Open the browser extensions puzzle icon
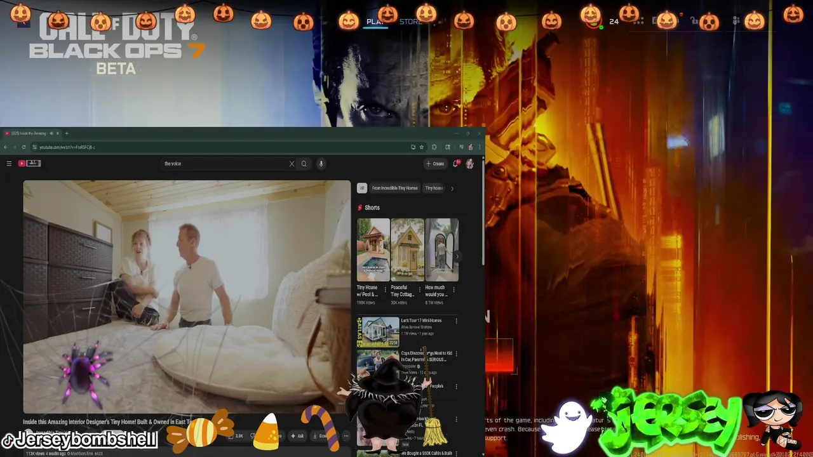 434,147
